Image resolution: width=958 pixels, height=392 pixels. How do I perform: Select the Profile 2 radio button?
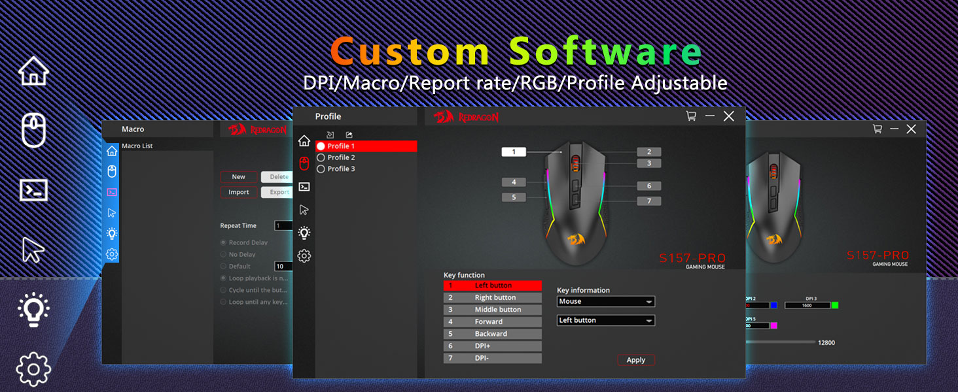(x=321, y=157)
